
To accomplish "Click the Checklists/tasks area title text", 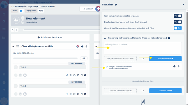I will click(37, 46).
